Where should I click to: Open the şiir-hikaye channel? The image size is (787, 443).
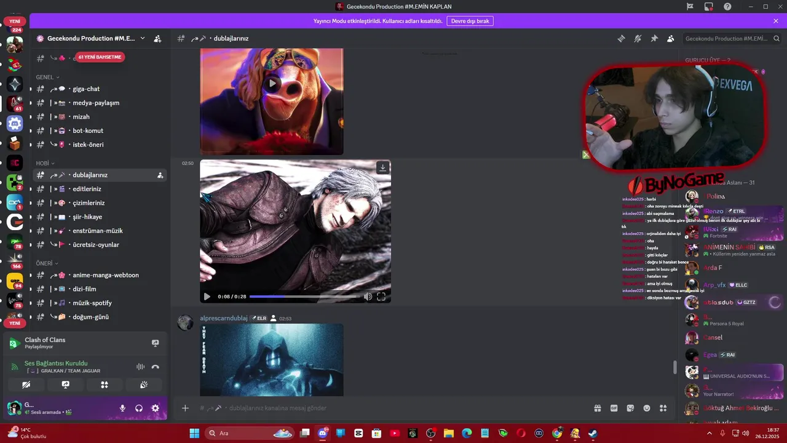pos(100,217)
